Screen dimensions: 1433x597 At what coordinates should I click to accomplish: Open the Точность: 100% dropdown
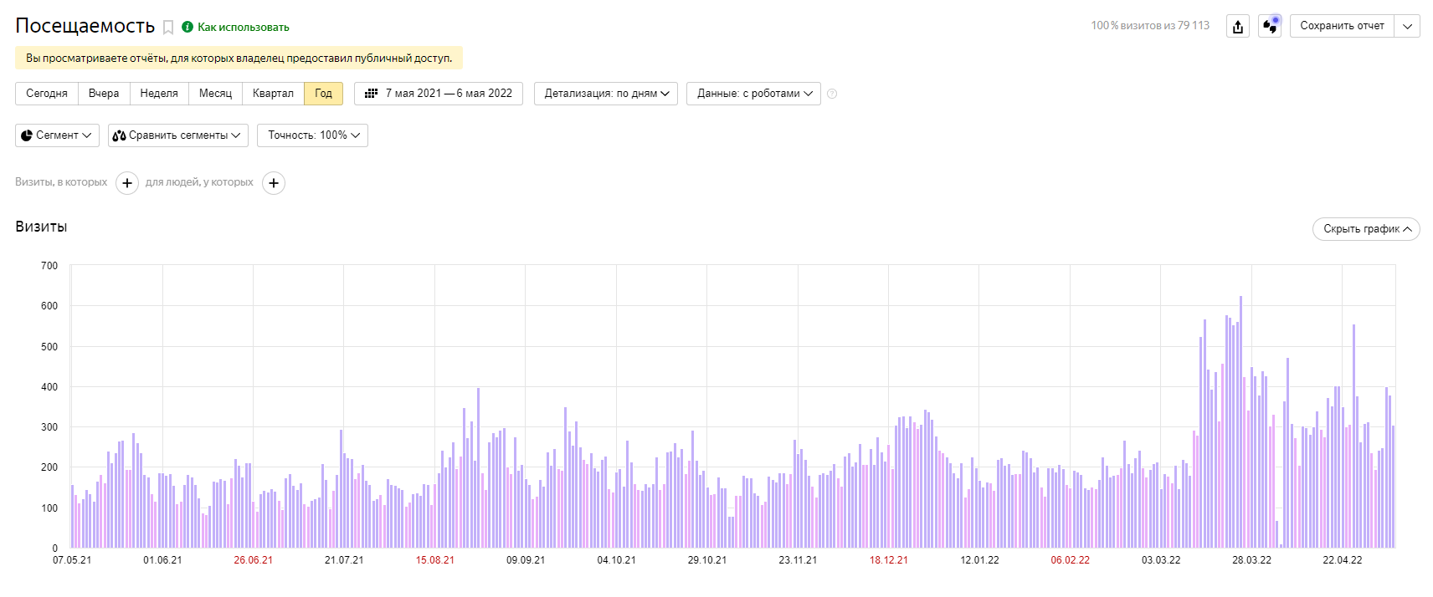[x=313, y=135]
